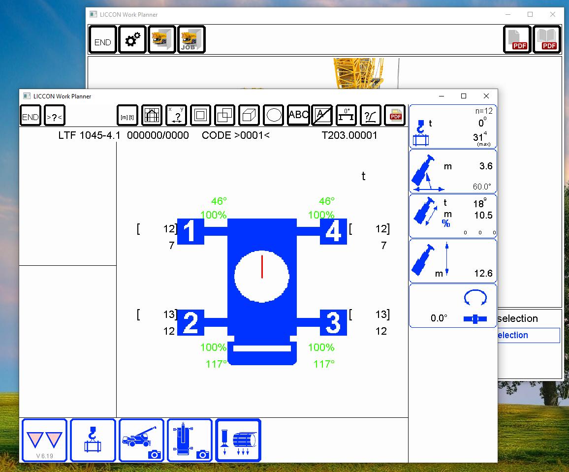This screenshot has width=569, height=472.
Task: Select the boom length panel showing 10.5
Action: [x=453, y=216]
